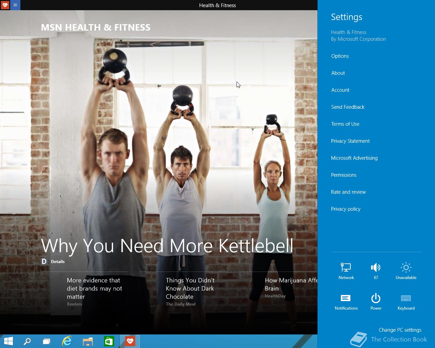435x348 pixels.
Task: Click the Health & Fitness window title text
Action: point(217,5)
